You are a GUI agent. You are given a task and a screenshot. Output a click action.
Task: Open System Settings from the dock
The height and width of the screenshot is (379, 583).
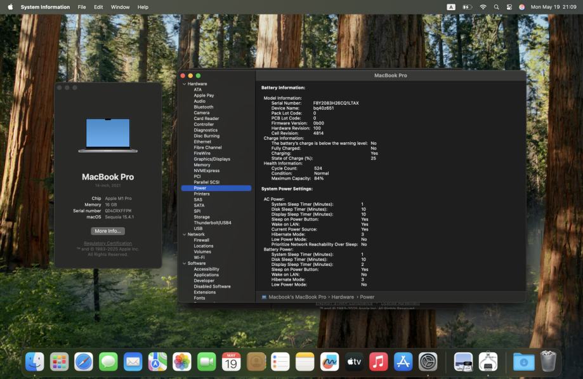428,362
